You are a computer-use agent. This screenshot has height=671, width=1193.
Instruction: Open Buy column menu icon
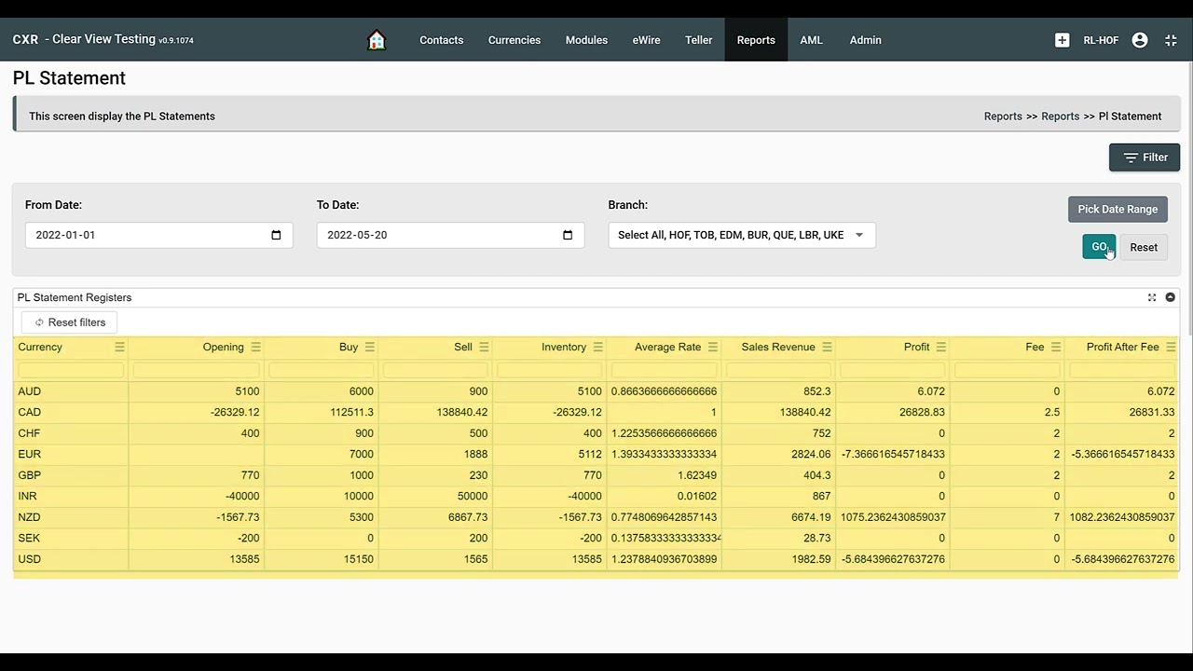[x=369, y=347]
